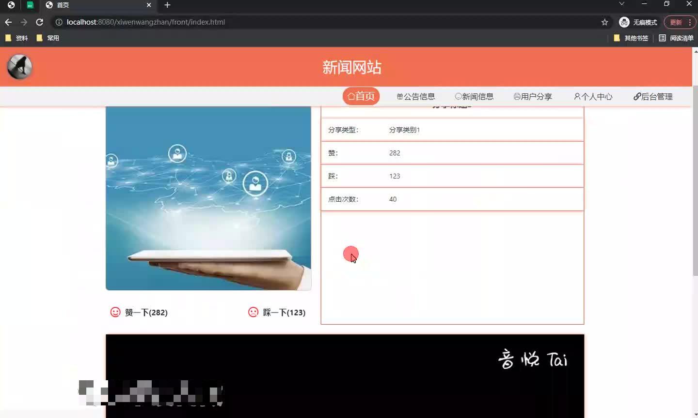Click the 分享类别1 value text
Viewport: 698px width, 418px height.
(404, 130)
